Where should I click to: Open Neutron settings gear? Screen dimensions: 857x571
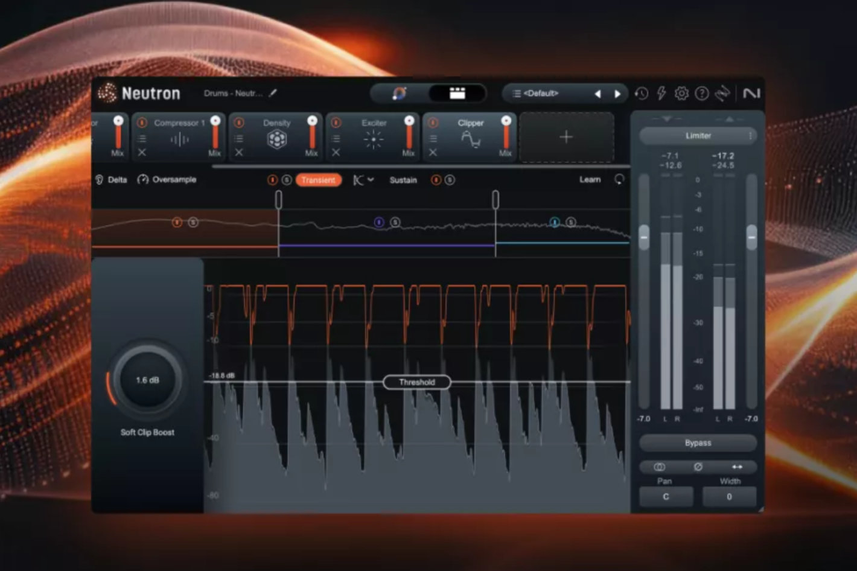click(681, 94)
